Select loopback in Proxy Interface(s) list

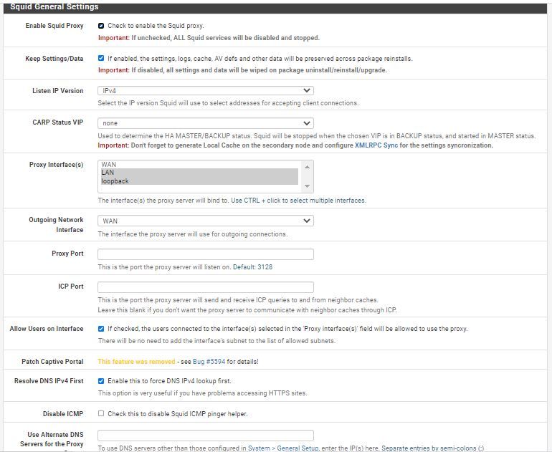point(199,181)
